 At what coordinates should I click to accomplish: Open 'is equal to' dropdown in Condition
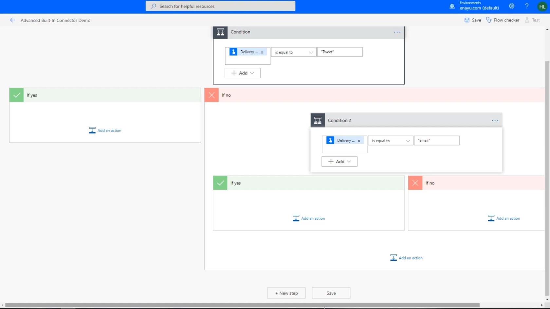coord(294,52)
